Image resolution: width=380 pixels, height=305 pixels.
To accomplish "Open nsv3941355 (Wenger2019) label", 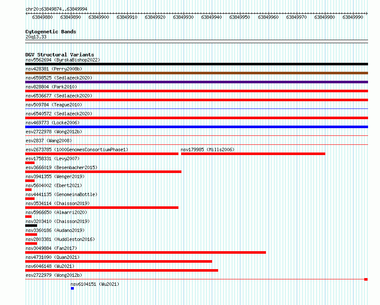I will pos(55,176).
